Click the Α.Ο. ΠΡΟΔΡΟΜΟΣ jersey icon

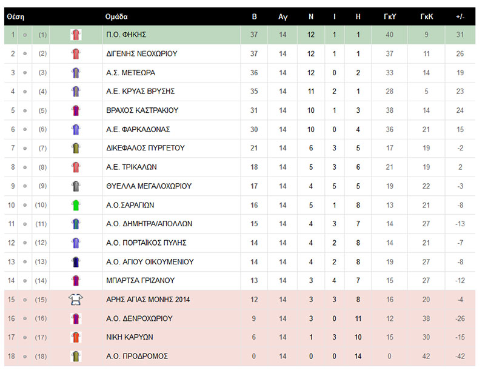[x=76, y=356]
